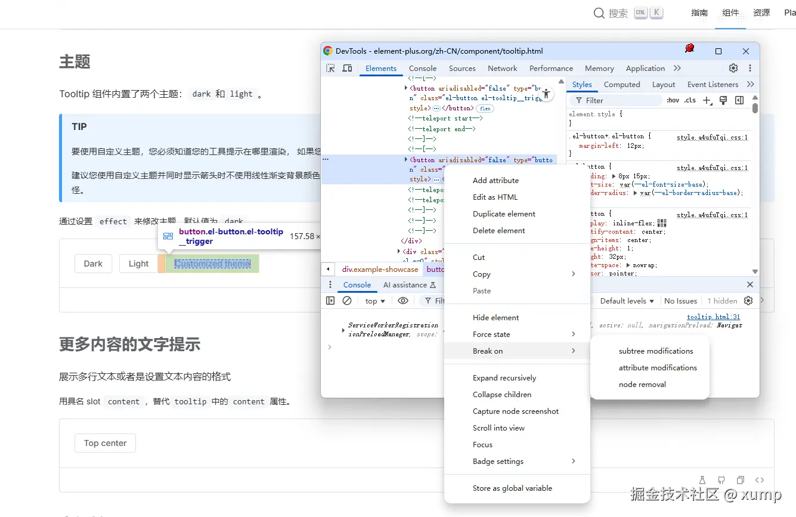
Task: Open the rendering emulation brush icon
Action: (x=723, y=100)
